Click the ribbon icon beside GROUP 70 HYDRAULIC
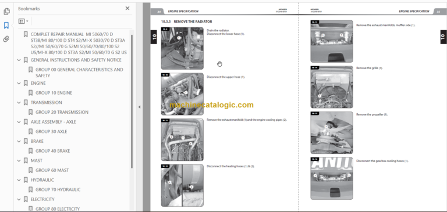The width and height of the screenshot is (447, 212). point(30,190)
